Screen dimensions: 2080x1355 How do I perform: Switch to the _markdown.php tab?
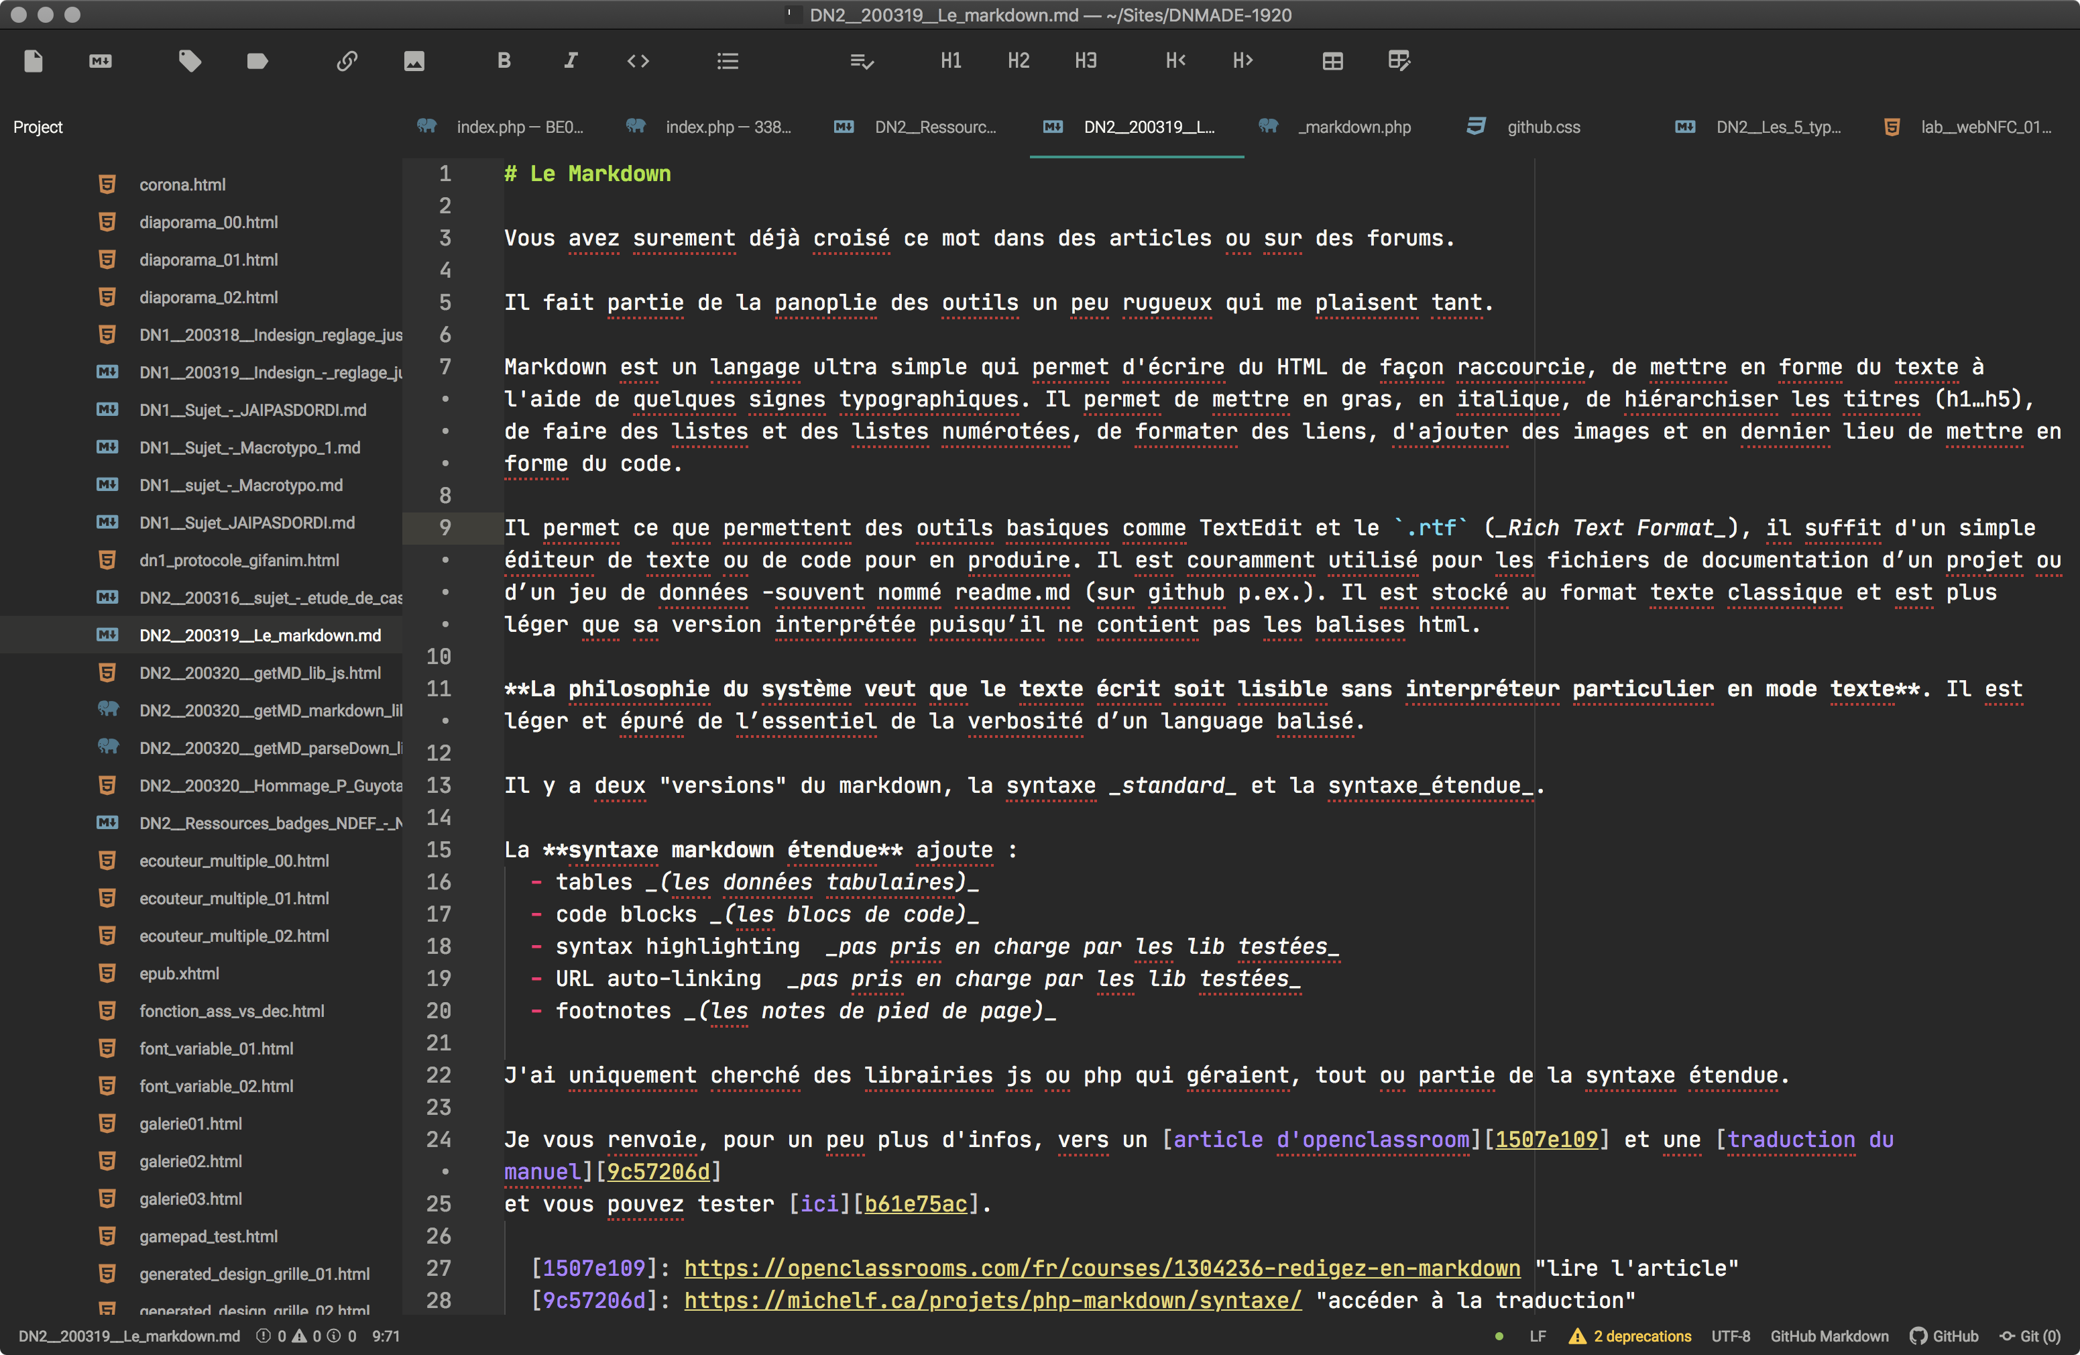(x=1353, y=127)
